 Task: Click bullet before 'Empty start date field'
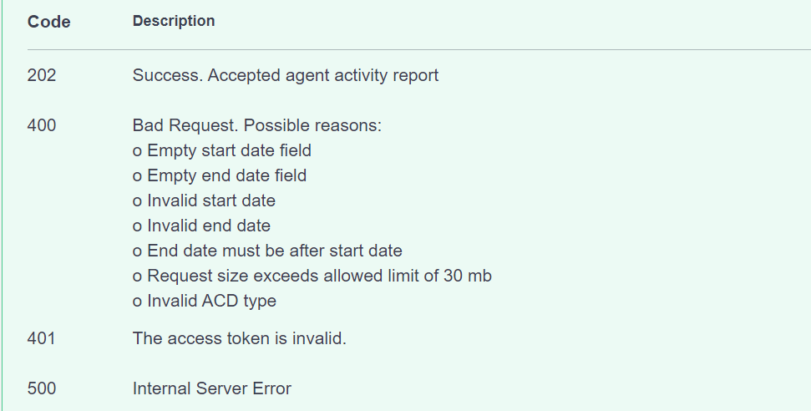[x=137, y=152]
